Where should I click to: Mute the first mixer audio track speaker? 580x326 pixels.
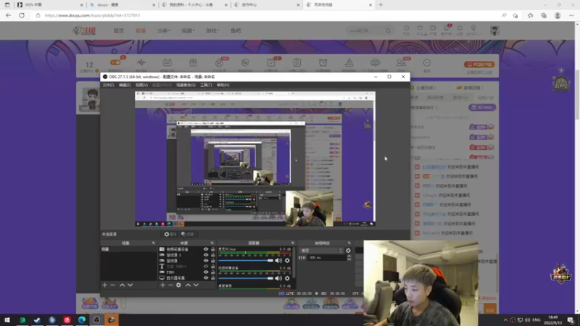point(278,261)
